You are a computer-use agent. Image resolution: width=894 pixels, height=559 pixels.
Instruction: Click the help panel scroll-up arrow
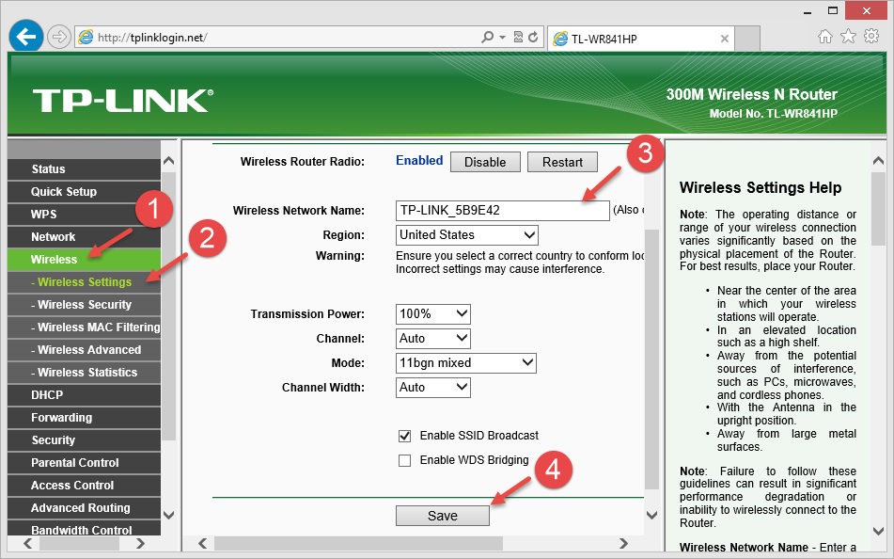click(879, 161)
